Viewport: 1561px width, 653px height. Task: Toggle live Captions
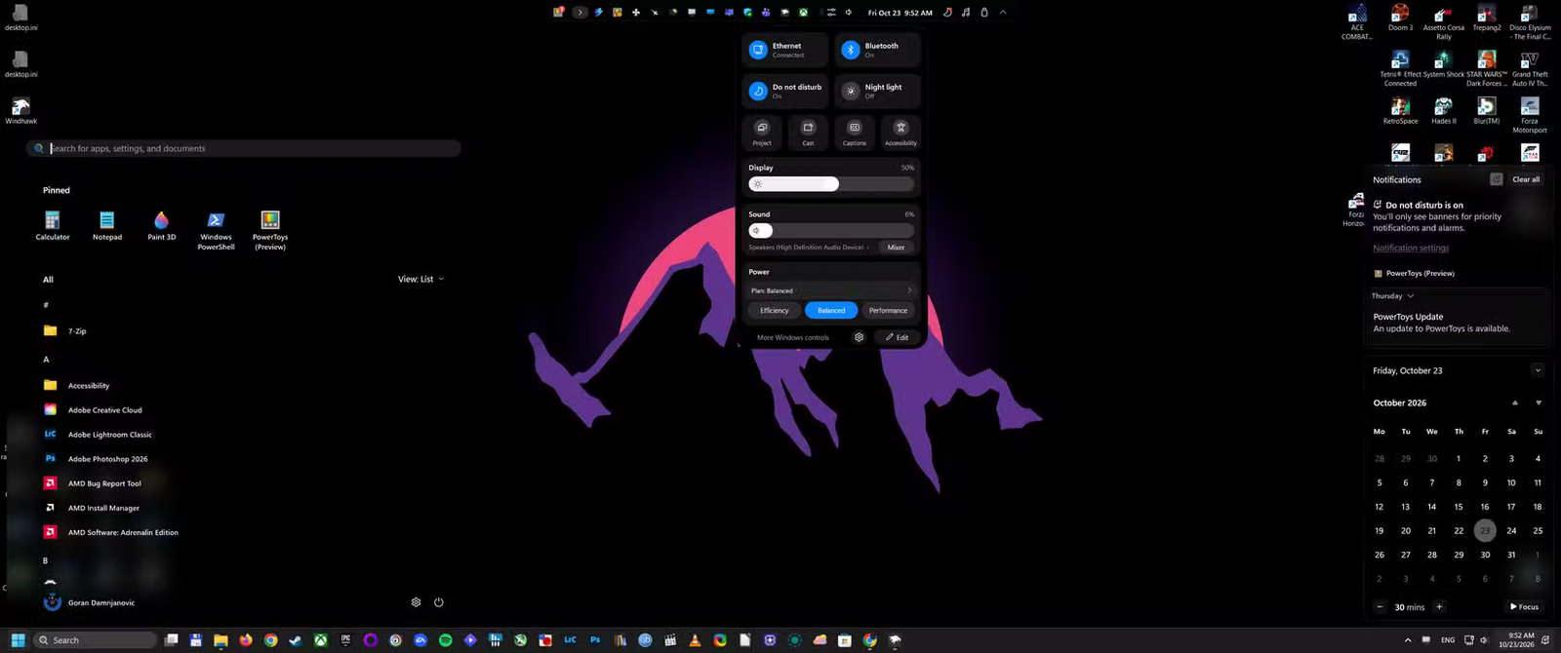click(855, 133)
